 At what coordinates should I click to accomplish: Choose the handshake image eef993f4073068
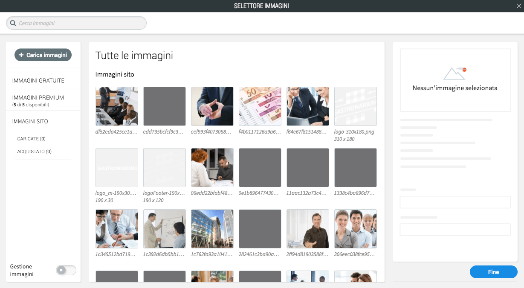(212, 106)
